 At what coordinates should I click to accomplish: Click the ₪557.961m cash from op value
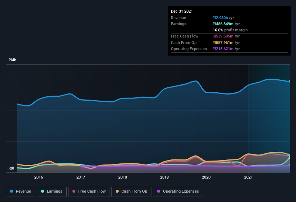(223, 43)
